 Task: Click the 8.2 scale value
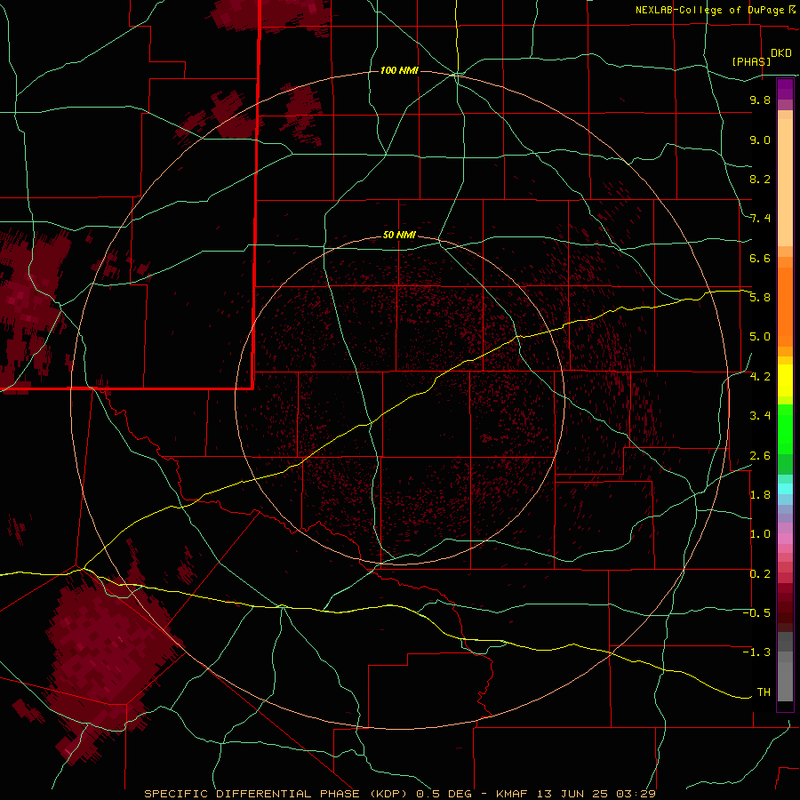(760, 179)
